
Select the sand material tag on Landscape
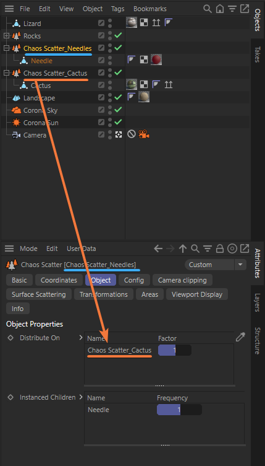pos(144,97)
